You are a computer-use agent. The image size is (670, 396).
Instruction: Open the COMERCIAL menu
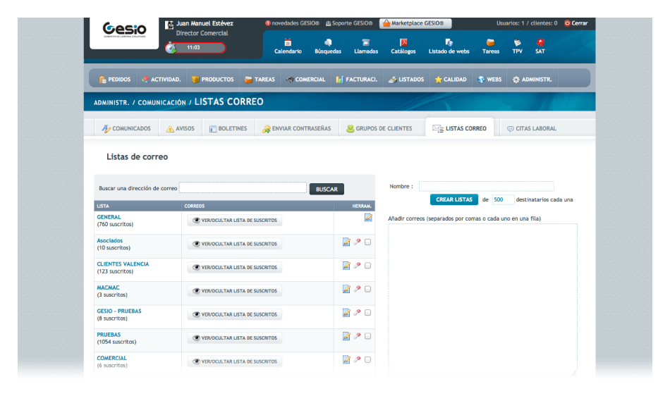pos(305,80)
